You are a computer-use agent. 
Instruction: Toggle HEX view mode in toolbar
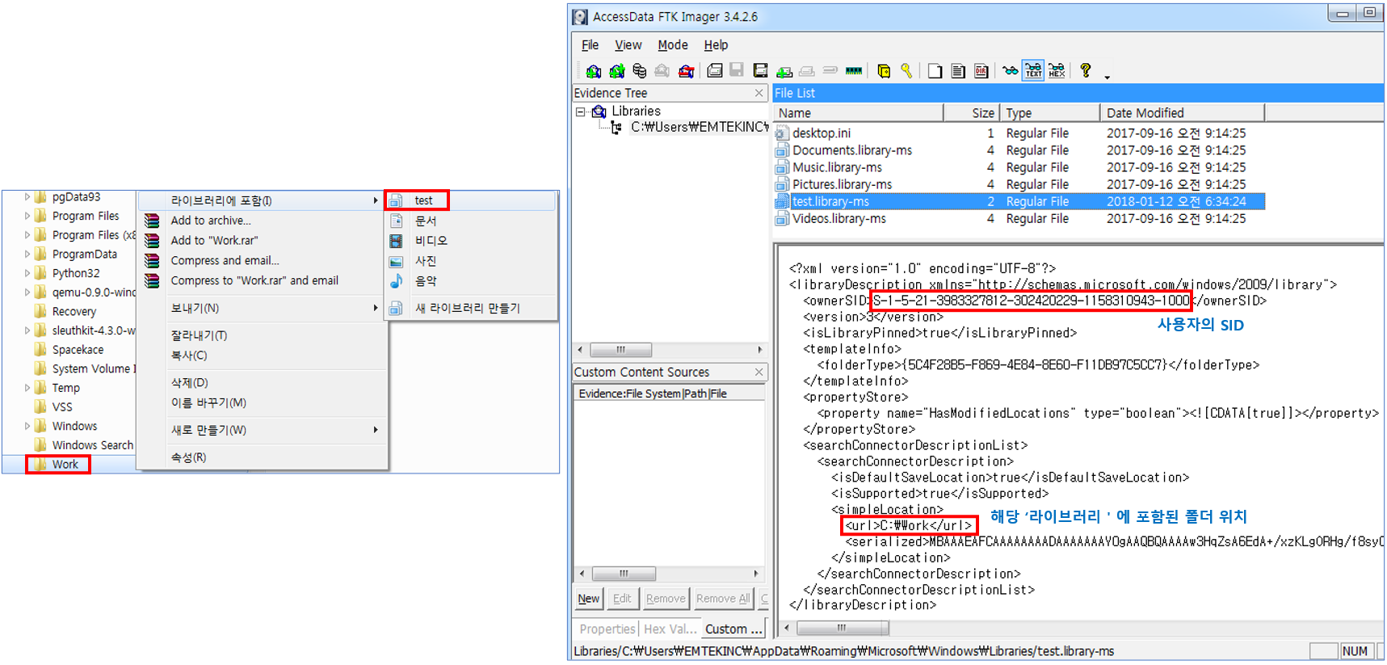pos(1057,71)
